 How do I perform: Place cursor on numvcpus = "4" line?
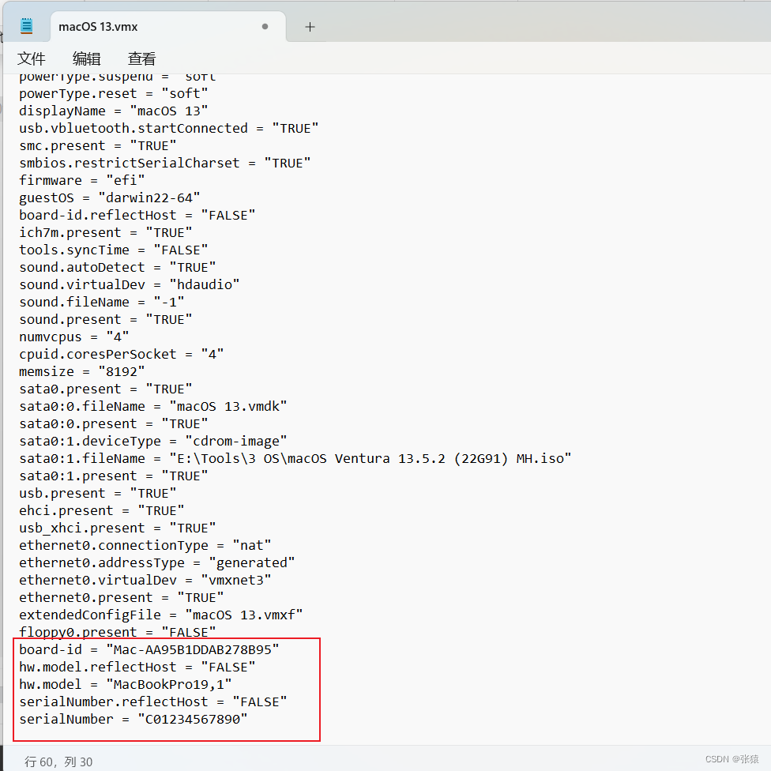74,337
